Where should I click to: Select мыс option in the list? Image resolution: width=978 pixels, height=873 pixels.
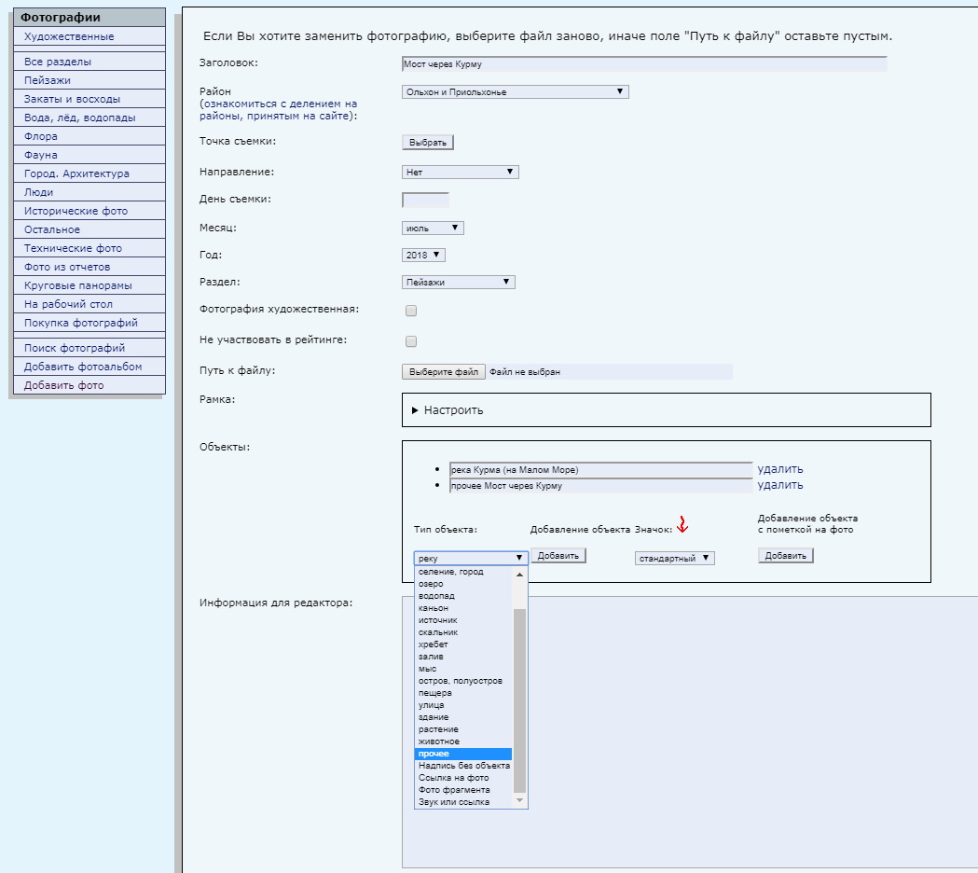(463, 669)
